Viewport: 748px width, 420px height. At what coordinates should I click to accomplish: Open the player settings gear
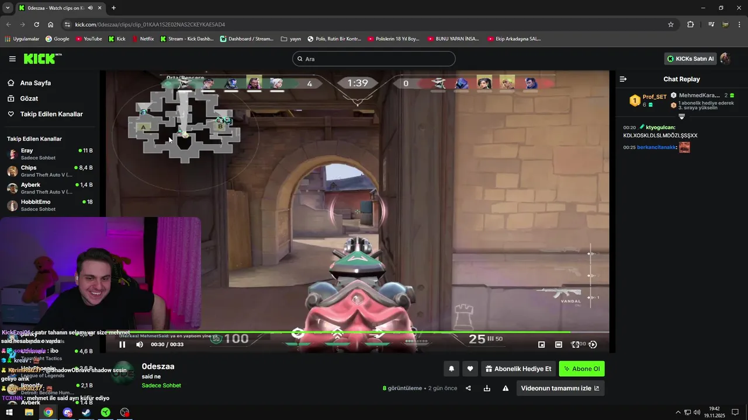pos(593,345)
